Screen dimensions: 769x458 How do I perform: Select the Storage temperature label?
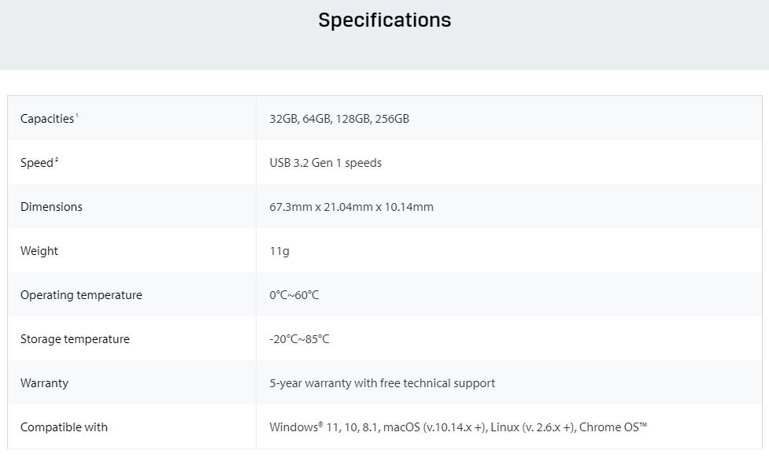75,339
